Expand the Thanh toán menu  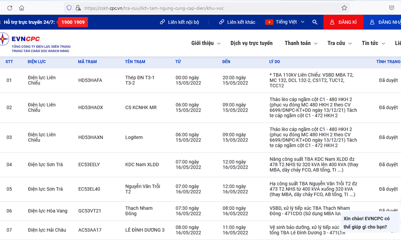pos(301,43)
